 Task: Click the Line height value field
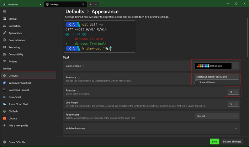[x=231, y=104]
